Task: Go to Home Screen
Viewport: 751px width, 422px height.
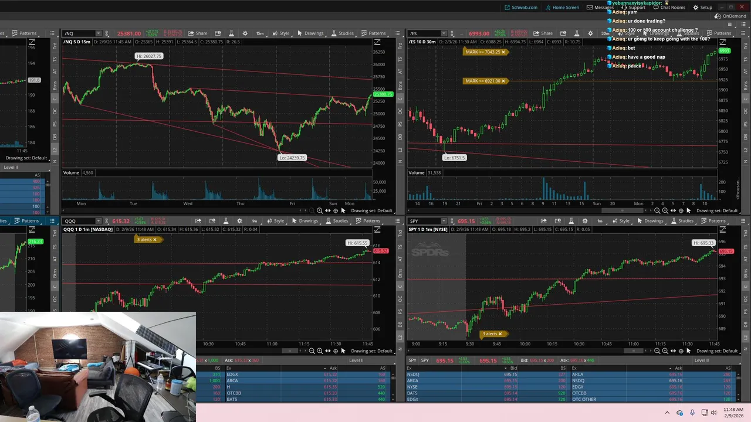Action: click(x=562, y=8)
